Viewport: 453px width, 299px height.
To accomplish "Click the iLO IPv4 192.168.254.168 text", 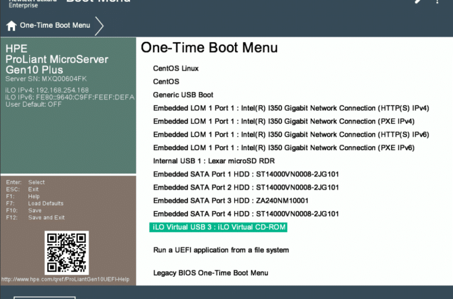I will tap(47, 90).
